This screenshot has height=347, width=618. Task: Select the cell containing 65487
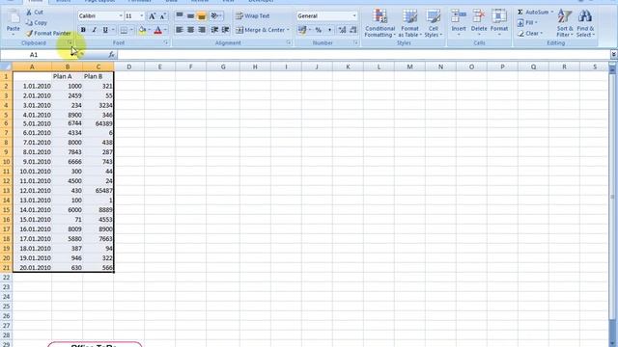98,191
